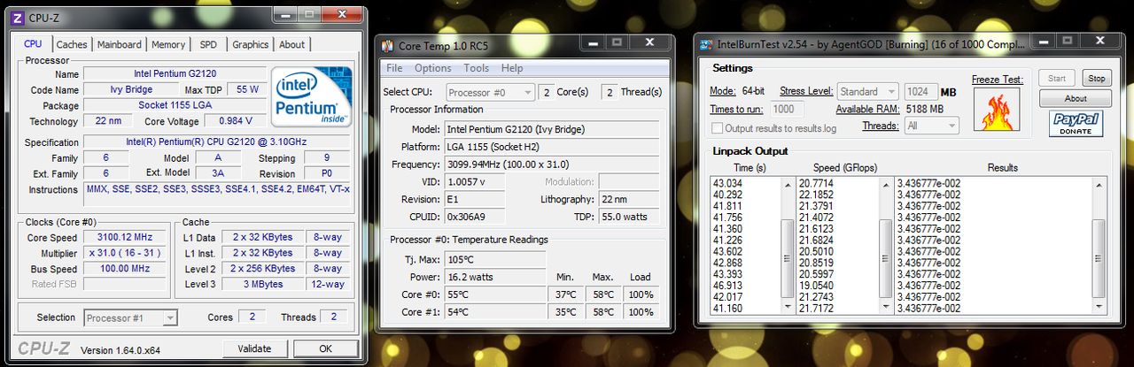This screenshot has width=1134, height=367.
Task: Maximize the Core Temp window
Action: pos(616,42)
